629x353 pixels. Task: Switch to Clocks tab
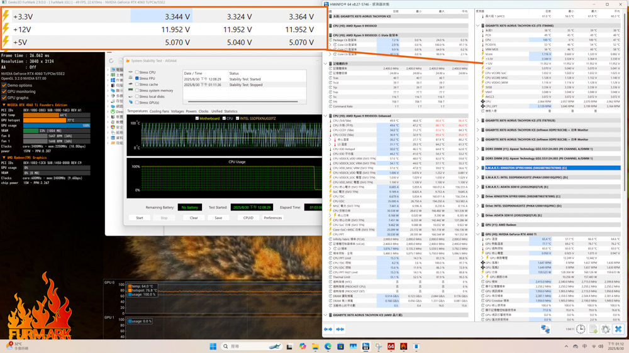coord(203,111)
